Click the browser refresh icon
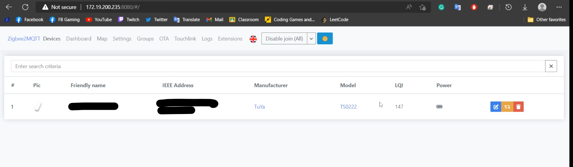 click(x=25, y=7)
